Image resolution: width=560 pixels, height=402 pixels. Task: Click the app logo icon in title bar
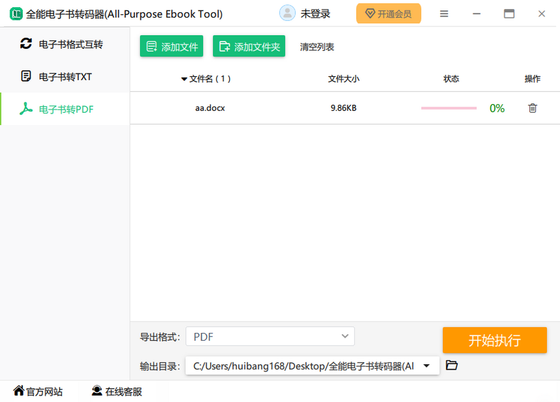point(16,14)
